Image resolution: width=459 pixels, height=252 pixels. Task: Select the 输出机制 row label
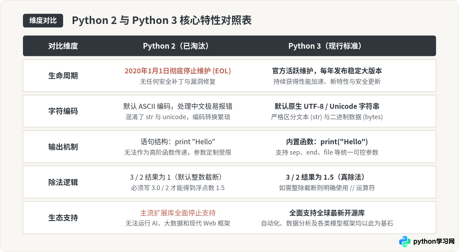coord(63,147)
